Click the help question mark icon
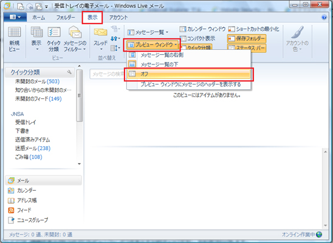 pyautogui.click(x=324, y=17)
